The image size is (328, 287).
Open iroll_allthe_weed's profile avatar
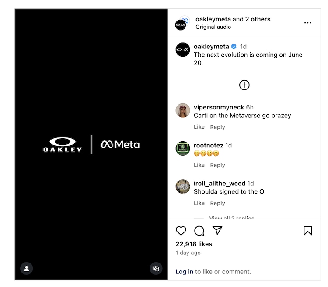[183, 187]
